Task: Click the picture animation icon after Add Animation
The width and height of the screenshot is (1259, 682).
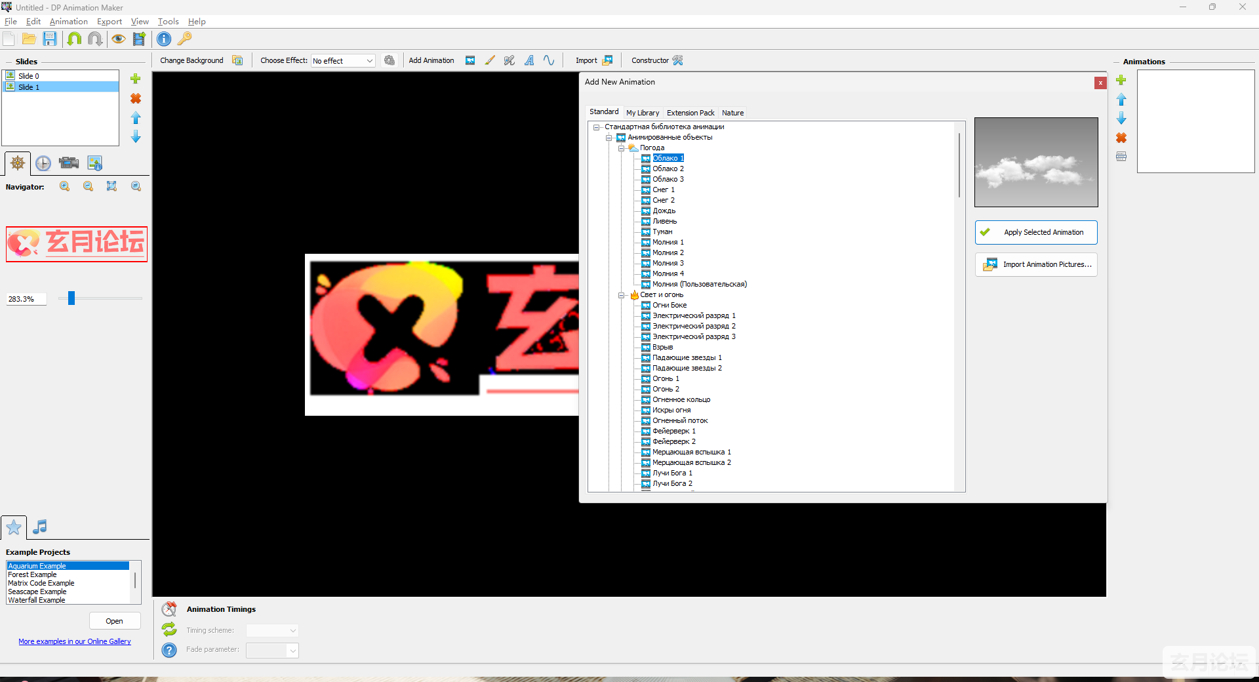Action: (x=470, y=60)
